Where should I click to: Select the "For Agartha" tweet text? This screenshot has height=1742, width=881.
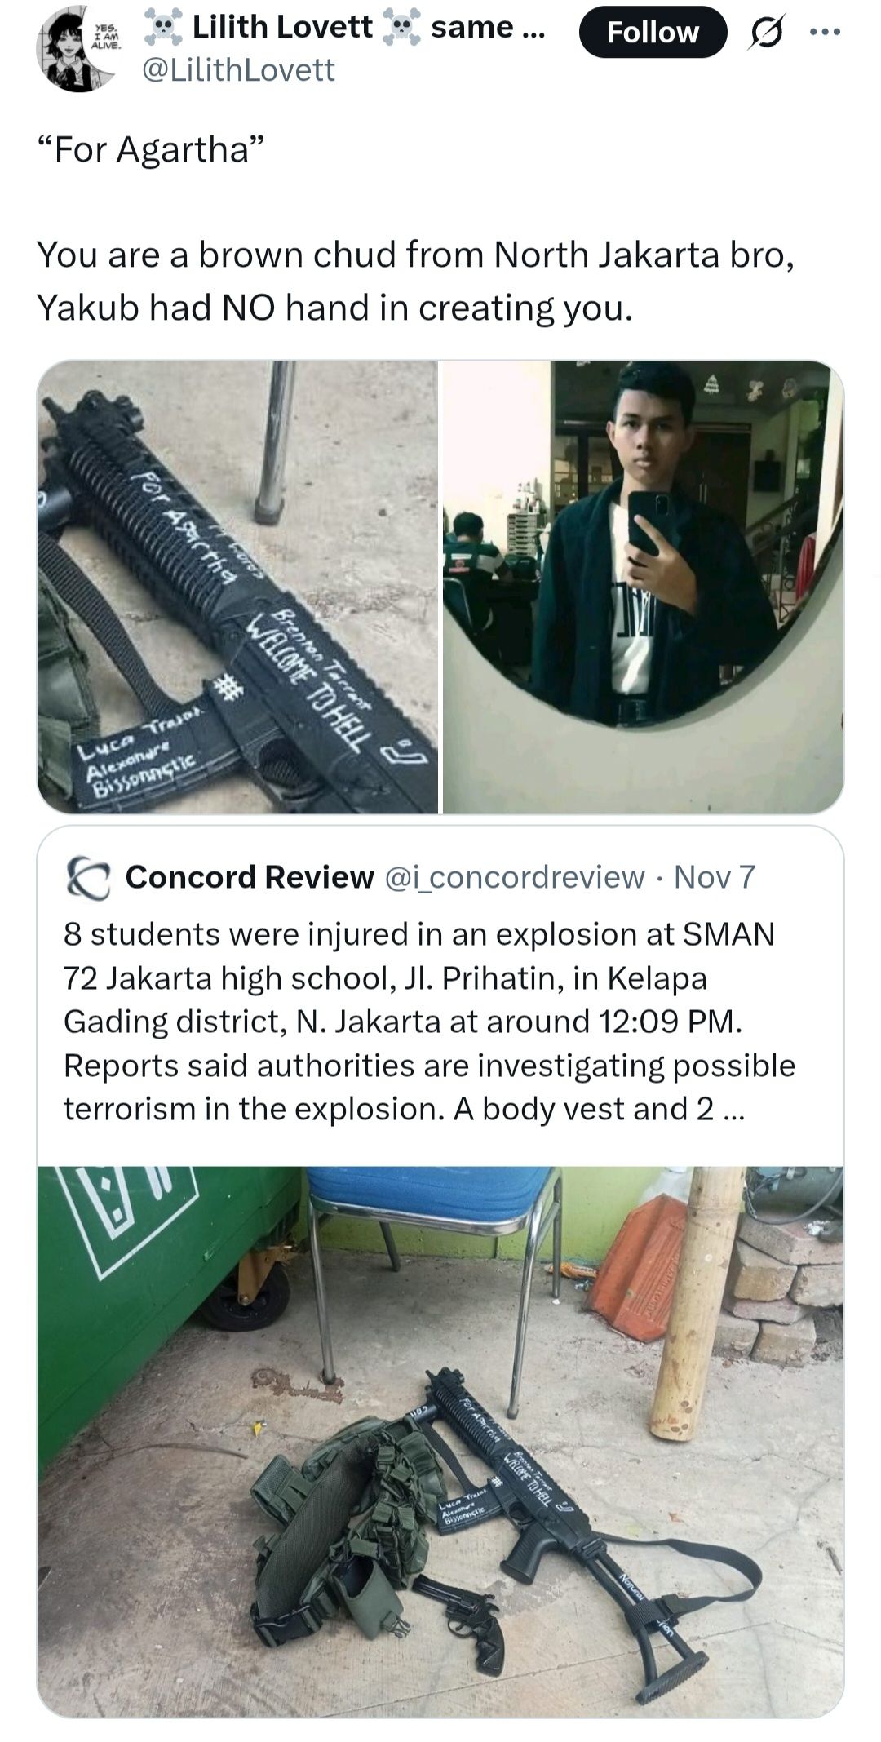click(x=151, y=149)
